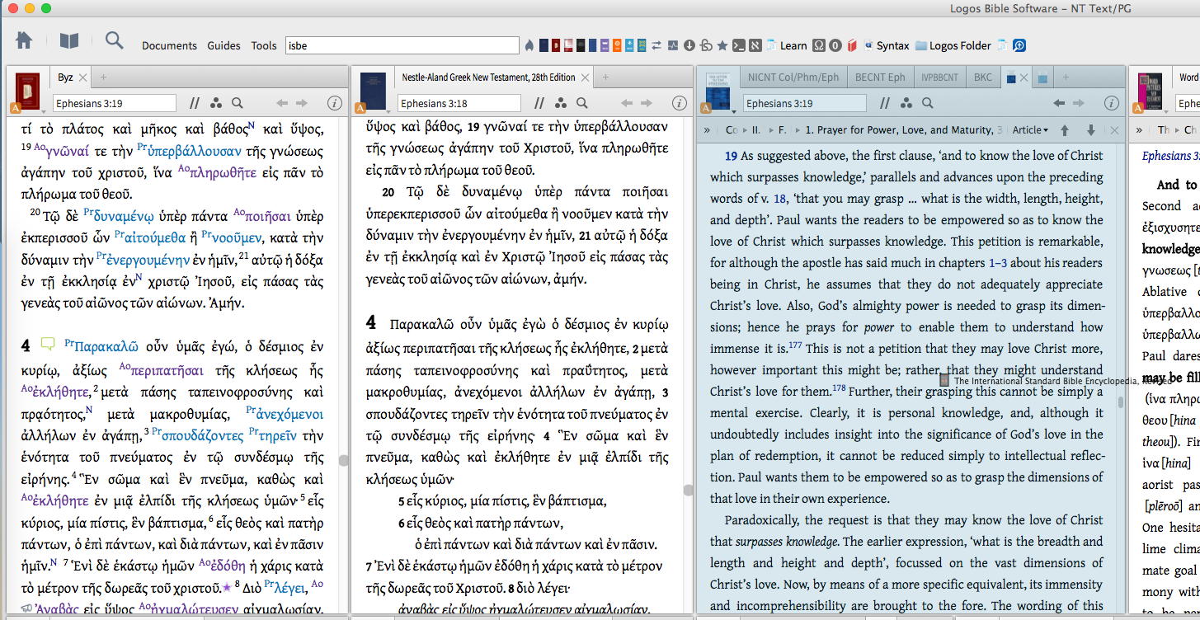The height and width of the screenshot is (620, 1200).
Task: Switch to the BKC tab
Action: [x=983, y=77]
